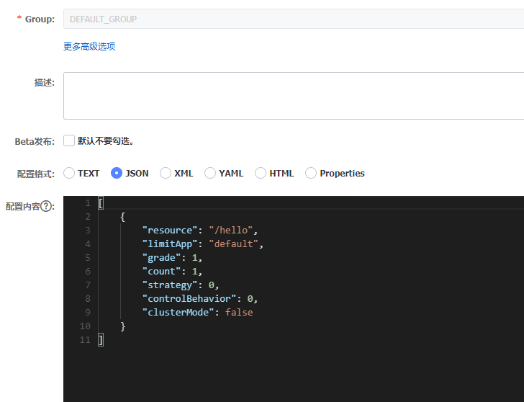The width and height of the screenshot is (524, 402).
Task: Click the "controlBehavior" key in the editor
Action: [x=189, y=299]
